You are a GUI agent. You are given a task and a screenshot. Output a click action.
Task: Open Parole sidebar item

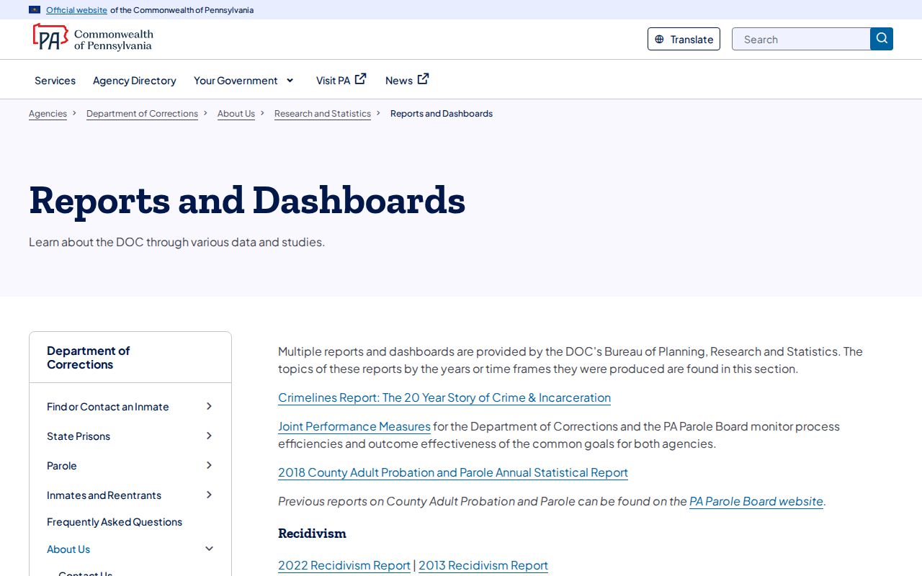62,466
